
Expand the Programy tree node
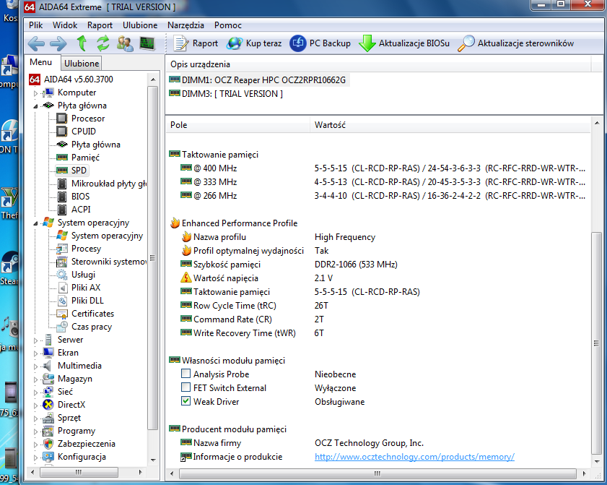click(35, 432)
